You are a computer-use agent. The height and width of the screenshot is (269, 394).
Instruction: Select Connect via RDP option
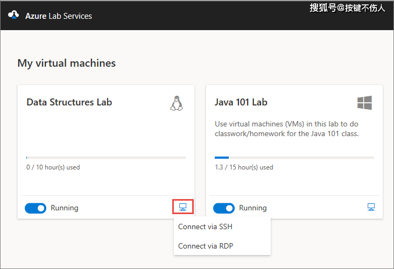(206, 246)
